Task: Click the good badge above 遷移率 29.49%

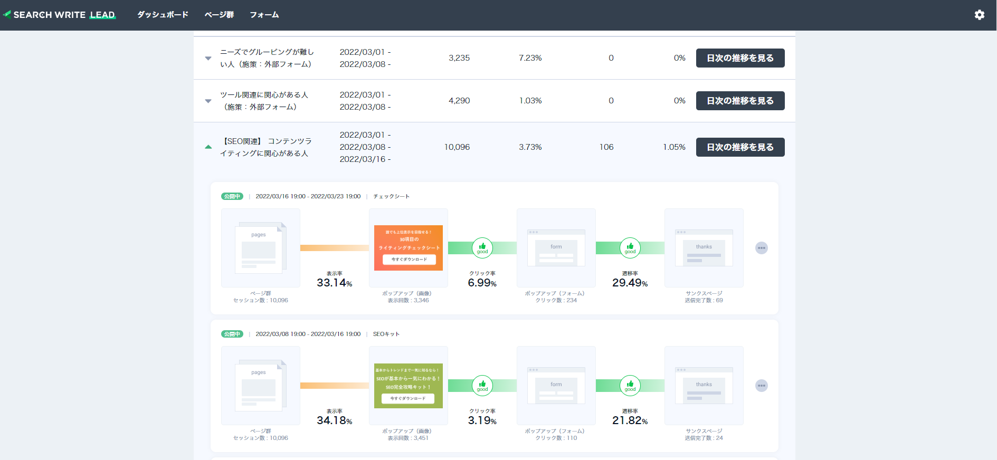Action: [x=630, y=248]
